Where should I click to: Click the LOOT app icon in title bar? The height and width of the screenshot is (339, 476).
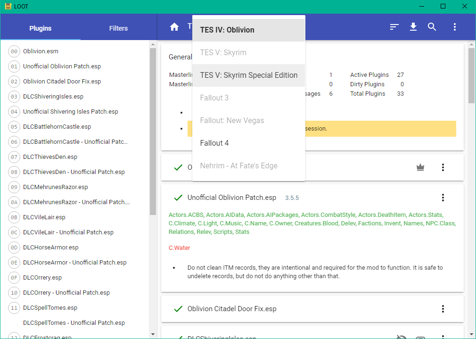point(8,7)
